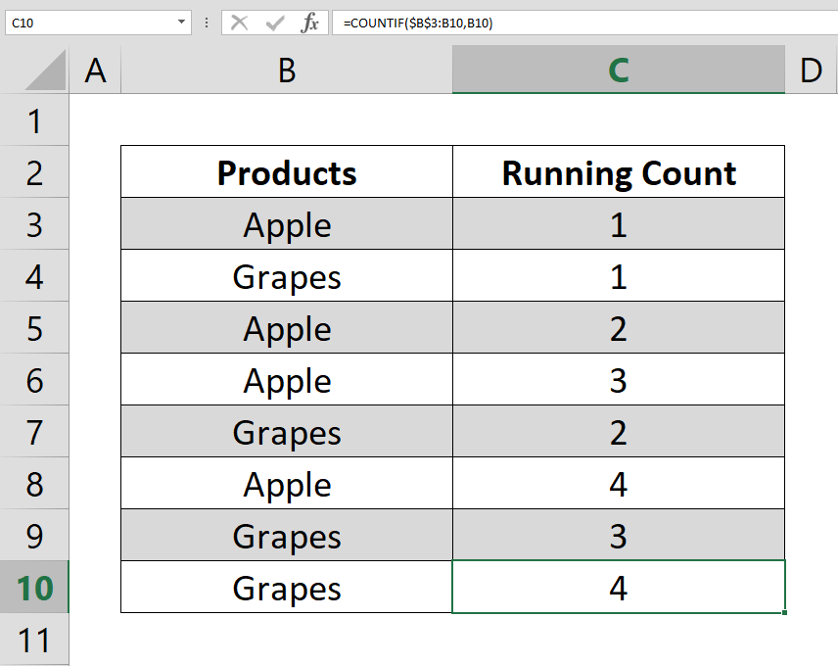
Task: Click inside the Name Box showing C10
Action: click(x=91, y=23)
